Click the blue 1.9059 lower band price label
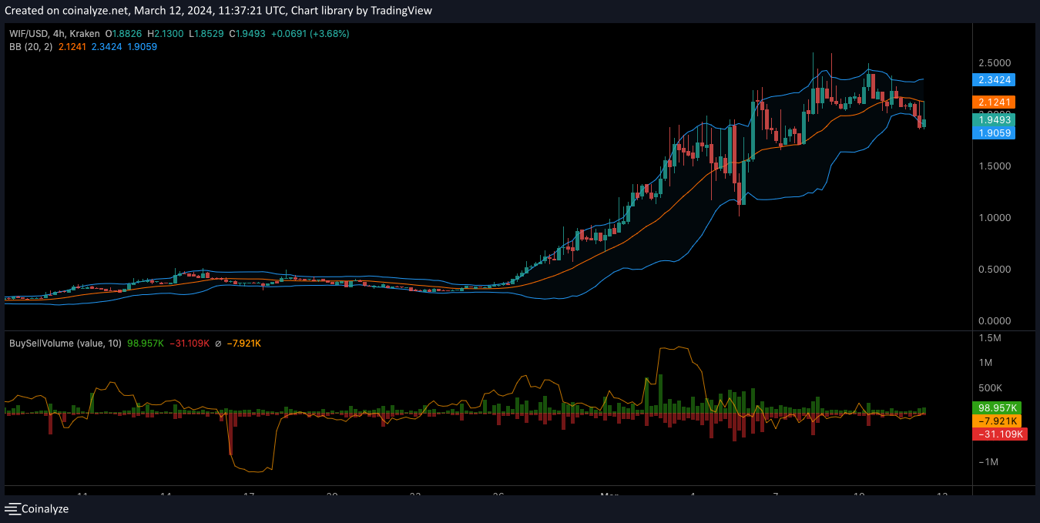Viewport: 1040px width, 523px height. pyautogui.click(x=995, y=132)
